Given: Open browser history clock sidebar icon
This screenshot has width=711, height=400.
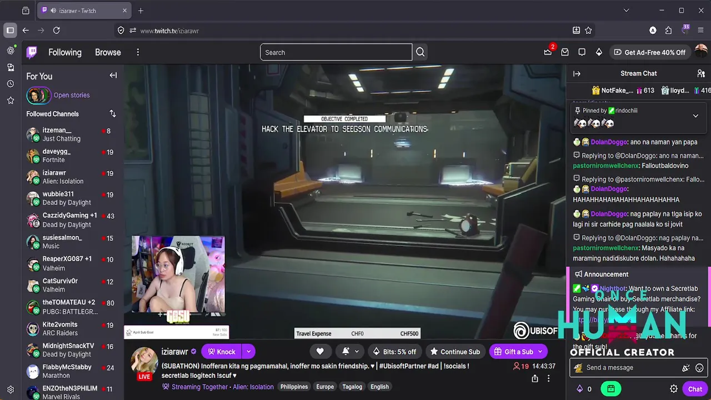Looking at the screenshot, I should (x=11, y=84).
